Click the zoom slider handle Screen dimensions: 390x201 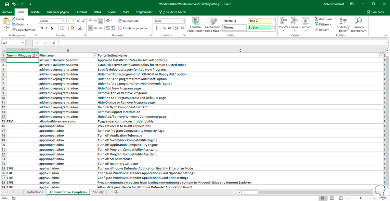(x=360, y=198)
